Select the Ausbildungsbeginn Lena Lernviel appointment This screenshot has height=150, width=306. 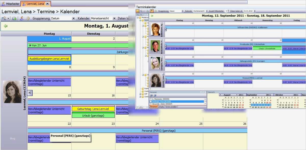point(49,58)
